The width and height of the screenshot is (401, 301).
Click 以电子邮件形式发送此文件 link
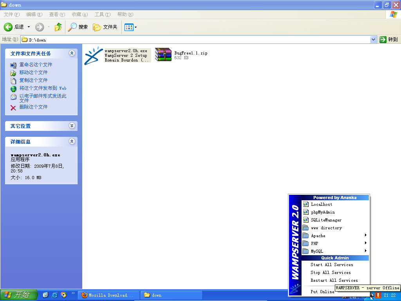(x=43, y=98)
